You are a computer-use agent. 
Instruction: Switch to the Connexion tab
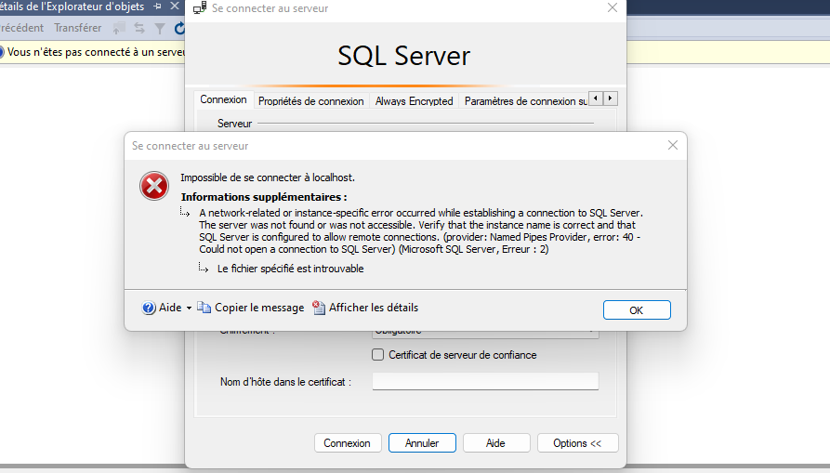pos(223,100)
